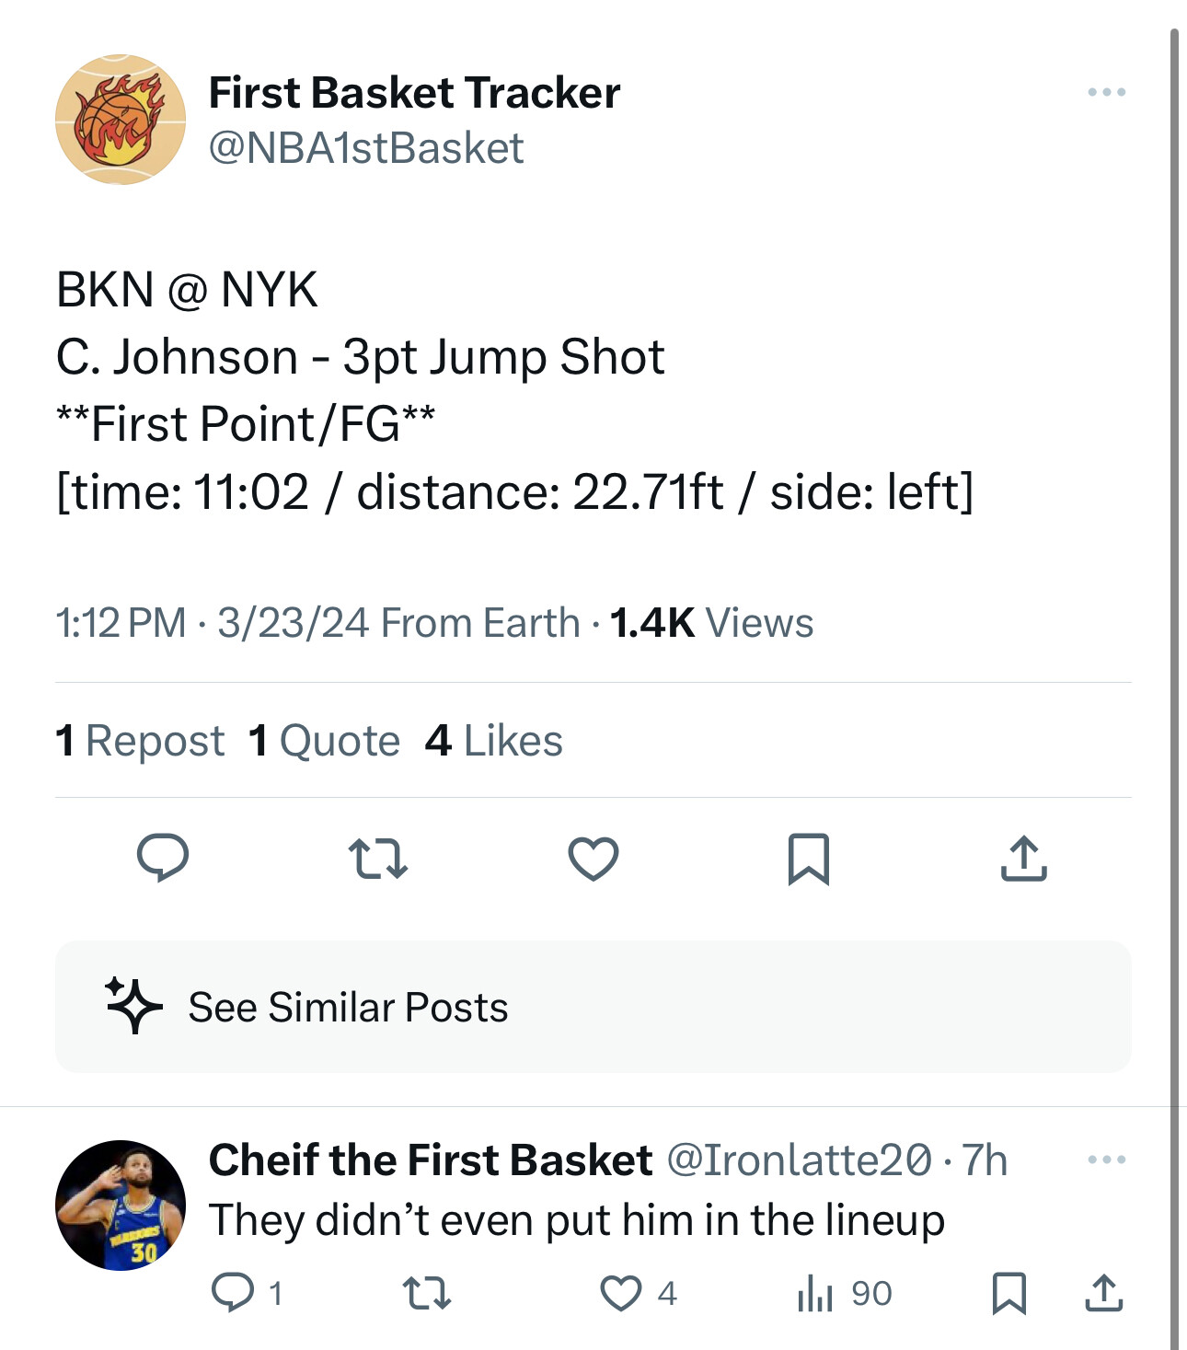Open more options on Ironlatte20 reply
Screen dimensions: 1187x1350
coord(1106,1160)
